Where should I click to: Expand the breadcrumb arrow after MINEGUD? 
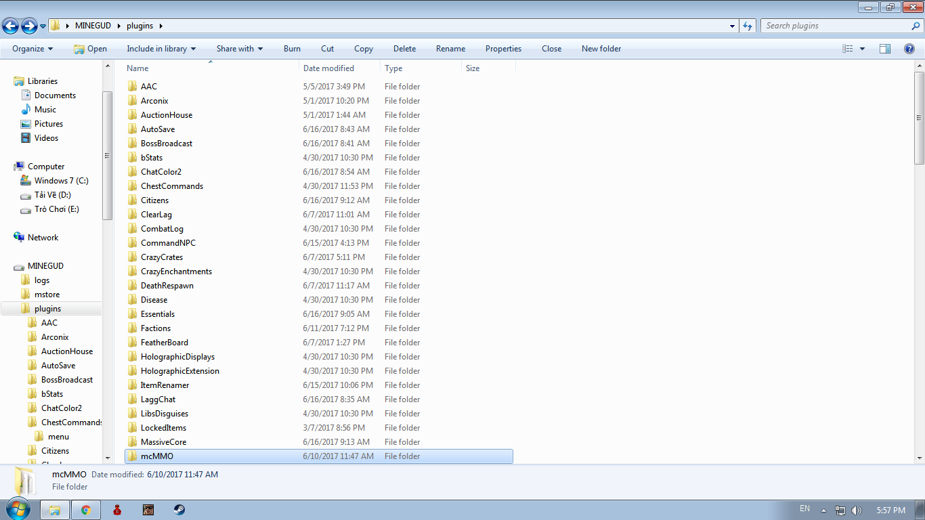point(120,26)
